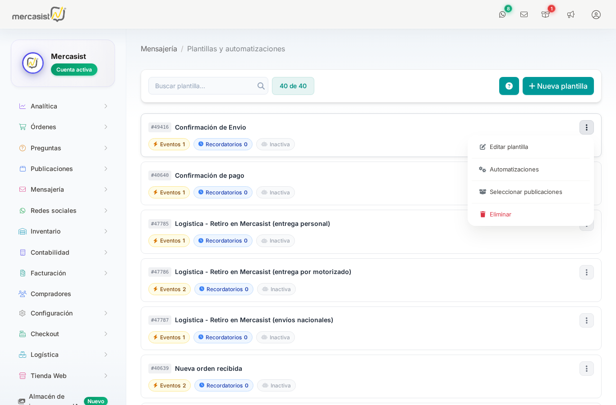Click the search magnifier icon
This screenshot has width=616, height=405.
(x=261, y=86)
